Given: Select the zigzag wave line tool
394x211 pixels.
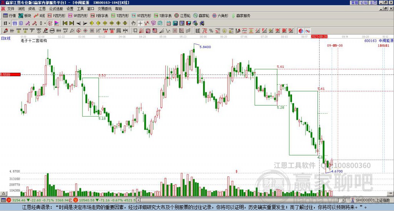Looking at the screenshot, I should (x=169, y=31).
